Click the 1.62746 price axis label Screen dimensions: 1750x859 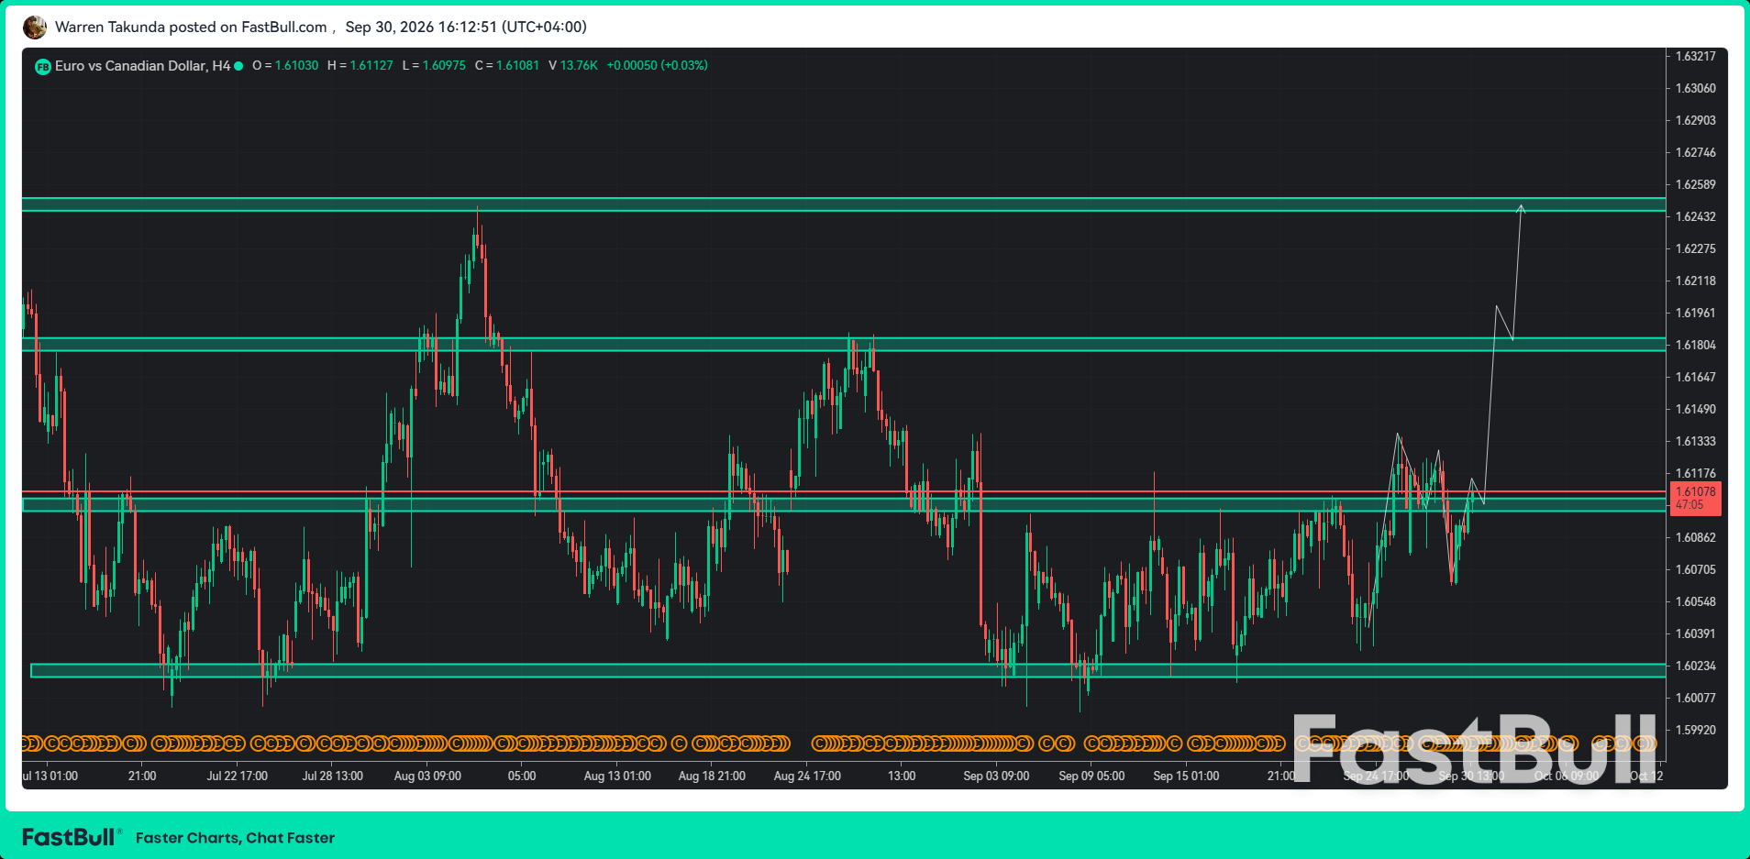[1695, 152]
